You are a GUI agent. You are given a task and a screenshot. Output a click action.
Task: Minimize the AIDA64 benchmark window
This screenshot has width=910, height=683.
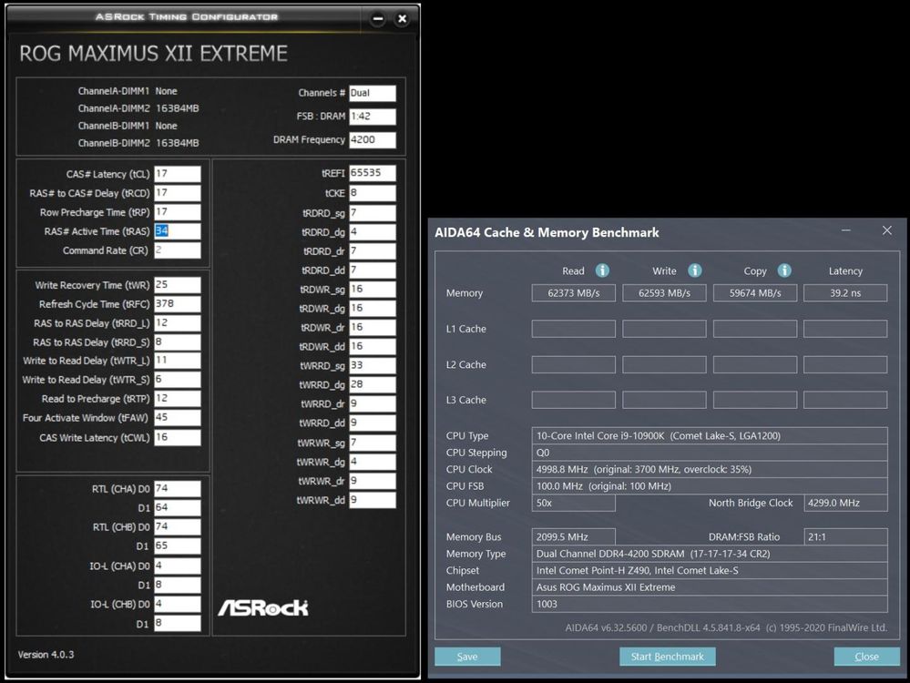click(x=846, y=230)
